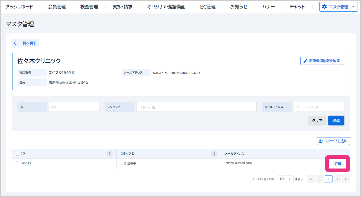The image size is (361, 197).
Task: Click the add-person icon on スタッフを追加
Action: pos(321,141)
